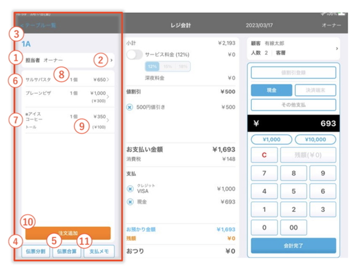The height and width of the screenshot is (266, 358).
Task: Go back to テーブル一覧
Action: pos(39,26)
